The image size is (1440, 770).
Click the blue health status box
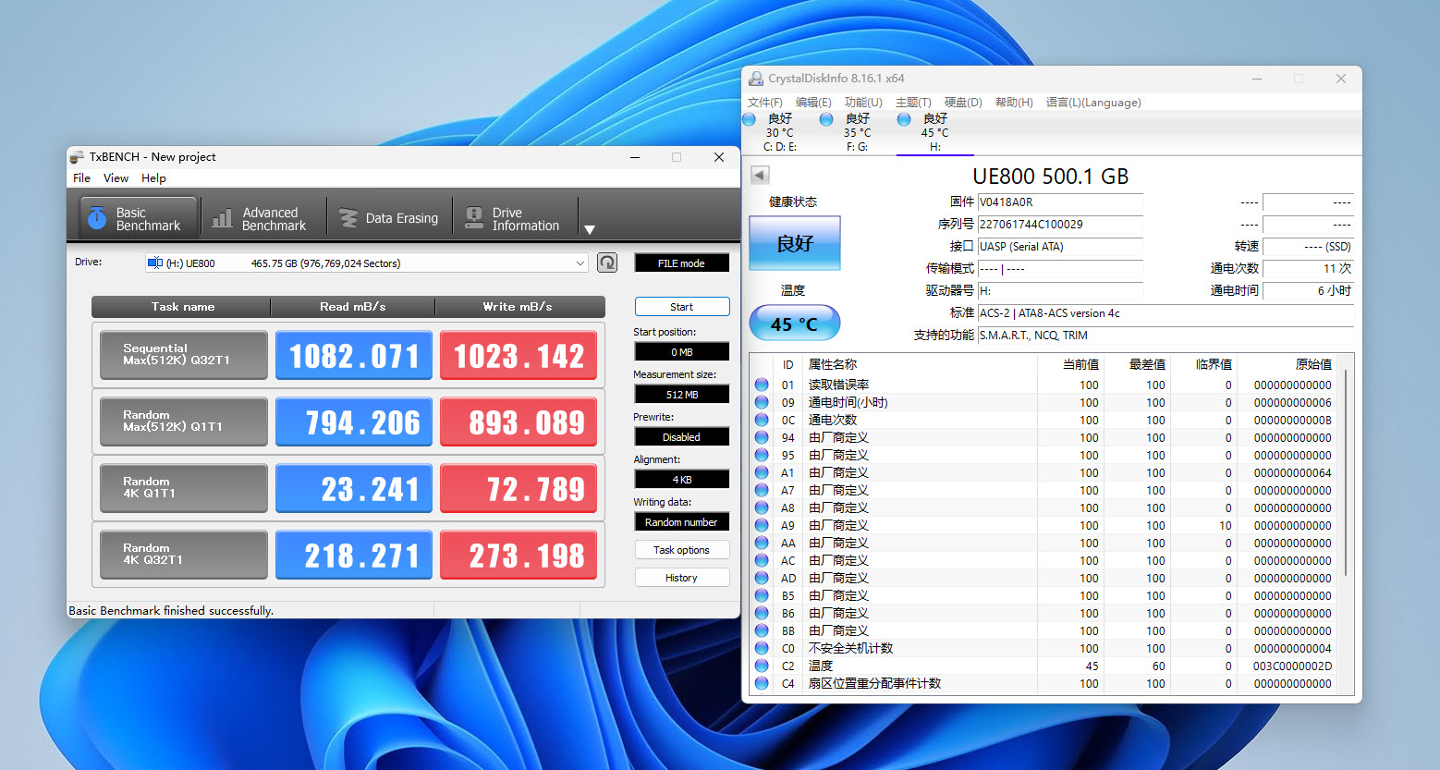(x=794, y=243)
